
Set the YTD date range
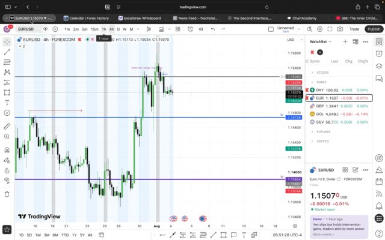coord(65,235)
